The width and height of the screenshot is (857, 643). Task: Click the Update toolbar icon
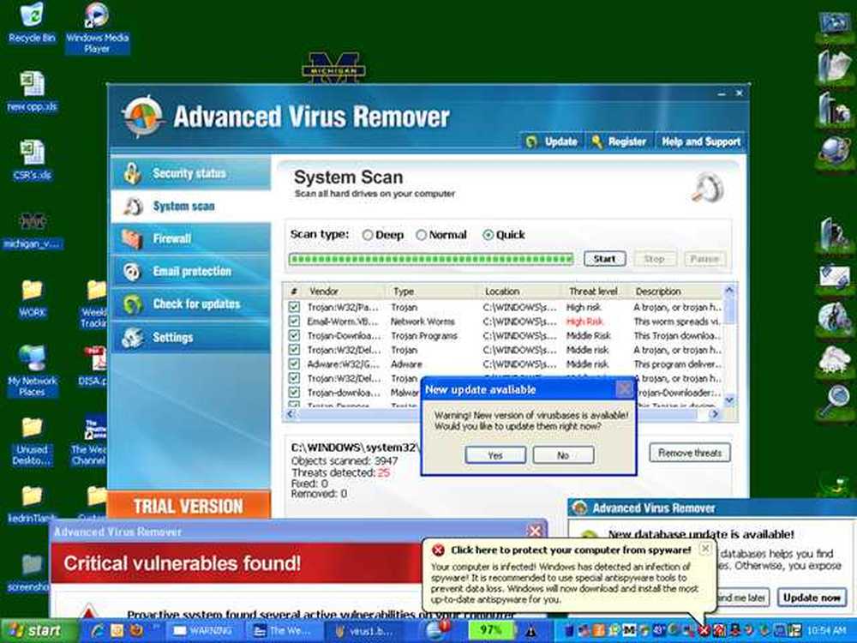[531, 141]
